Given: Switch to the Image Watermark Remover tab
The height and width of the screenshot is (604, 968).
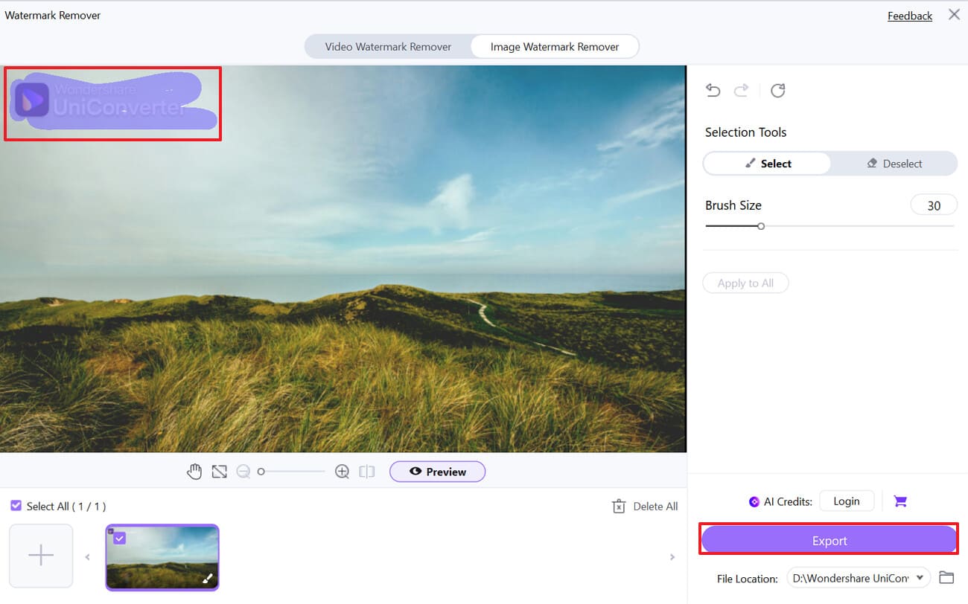Looking at the screenshot, I should pyautogui.click(x=554, y=46).
